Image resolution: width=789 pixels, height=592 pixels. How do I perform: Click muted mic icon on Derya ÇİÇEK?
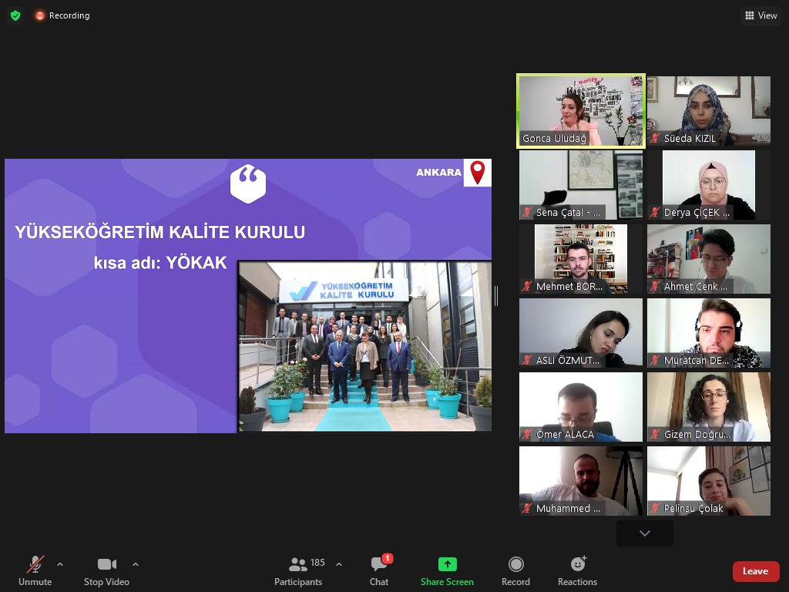(655, 212)
